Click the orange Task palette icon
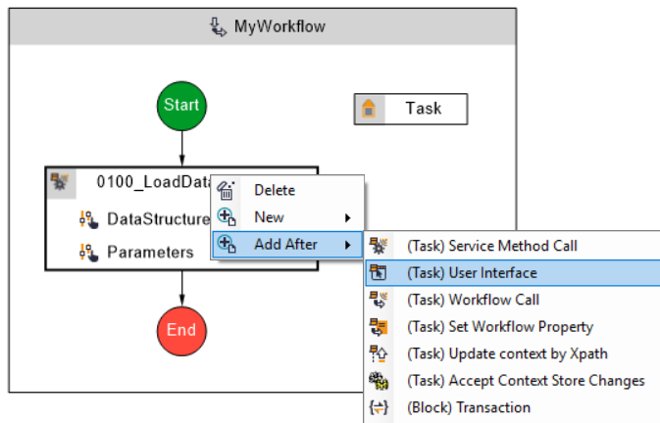660x423 pixels. tap(369, 109)
